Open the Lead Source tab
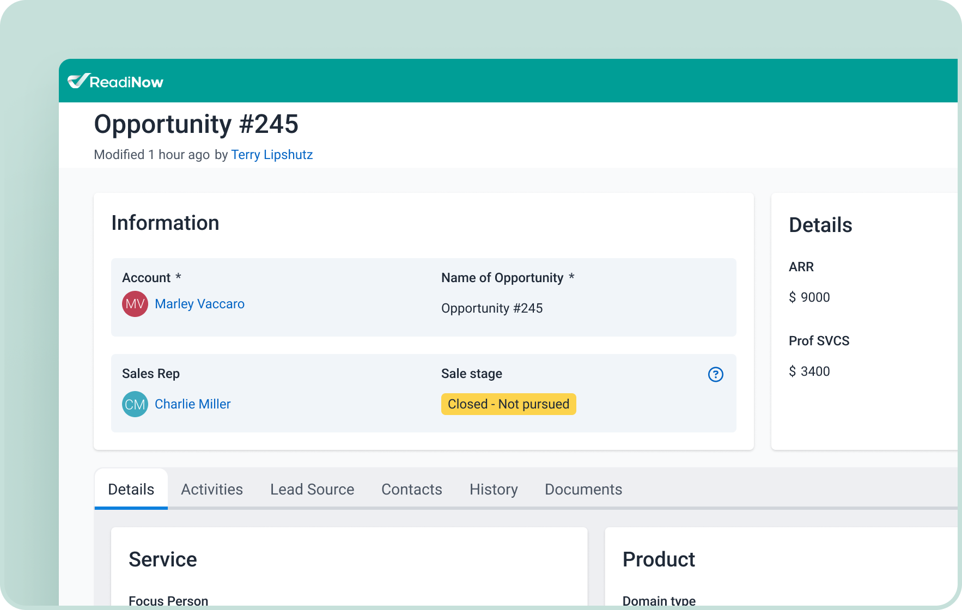Viewport: 962px width, 610px height. point(312,489)
